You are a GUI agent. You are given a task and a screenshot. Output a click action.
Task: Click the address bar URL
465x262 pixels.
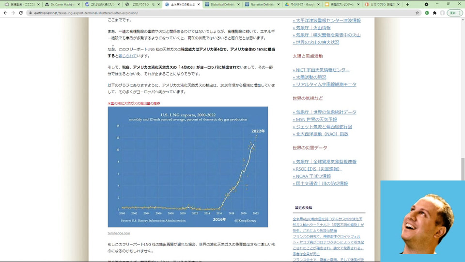click(86, 13)
